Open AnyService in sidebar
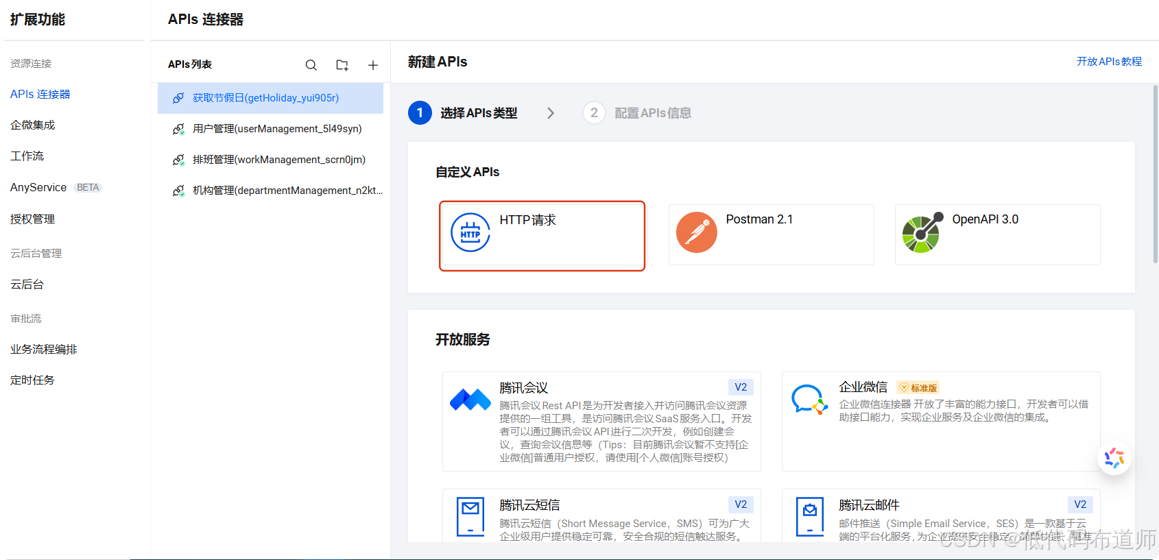The image size is (1159, 560). tap(38, 187)
